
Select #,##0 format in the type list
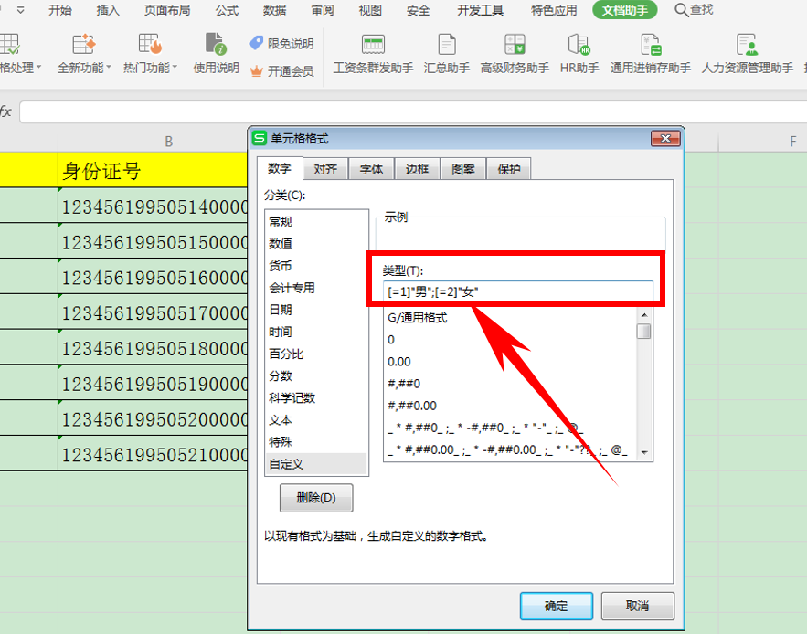click(x=511, y=384)
